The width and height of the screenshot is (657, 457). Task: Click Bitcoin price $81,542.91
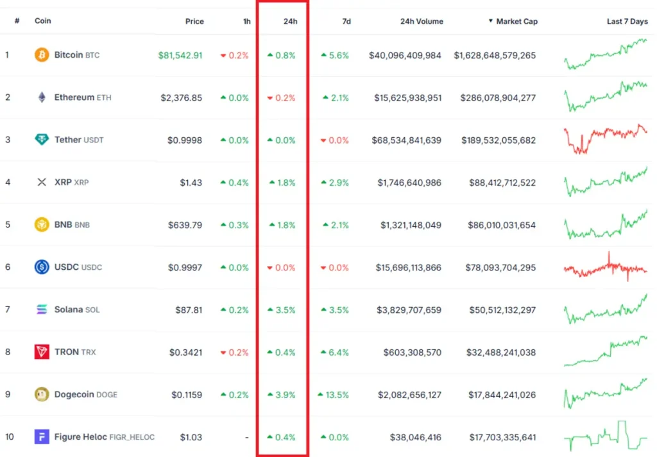[x=180, y=55]
